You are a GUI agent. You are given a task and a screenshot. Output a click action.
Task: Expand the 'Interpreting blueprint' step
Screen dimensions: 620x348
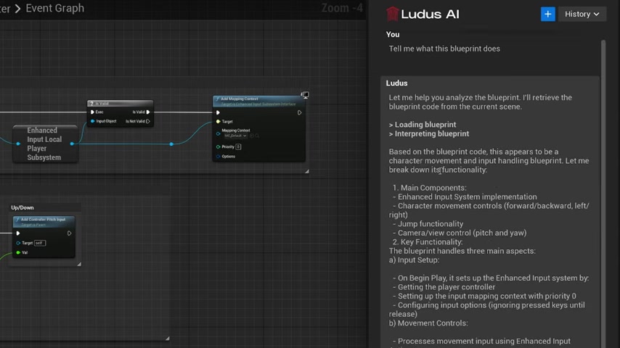coord(429,134)
